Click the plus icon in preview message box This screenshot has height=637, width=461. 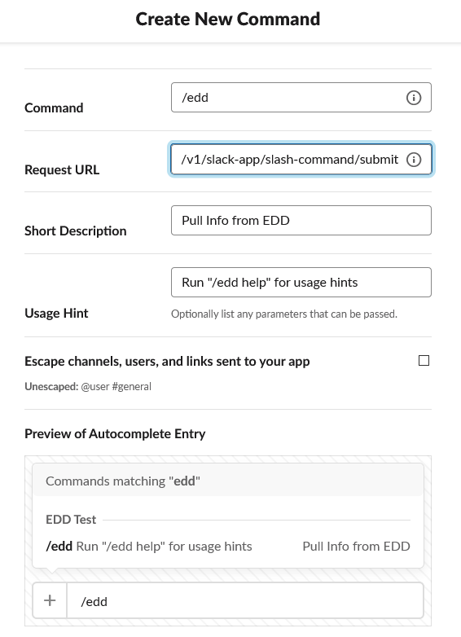point(50,600)
